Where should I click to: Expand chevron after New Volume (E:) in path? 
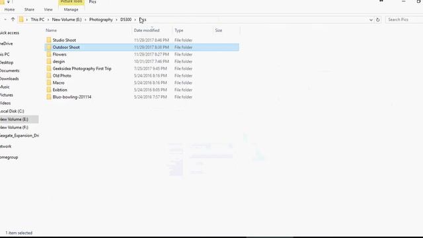pos(85,20)
